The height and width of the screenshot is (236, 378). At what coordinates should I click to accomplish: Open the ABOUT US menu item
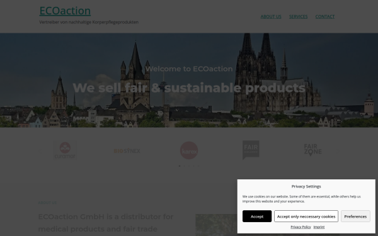(271, 16)
